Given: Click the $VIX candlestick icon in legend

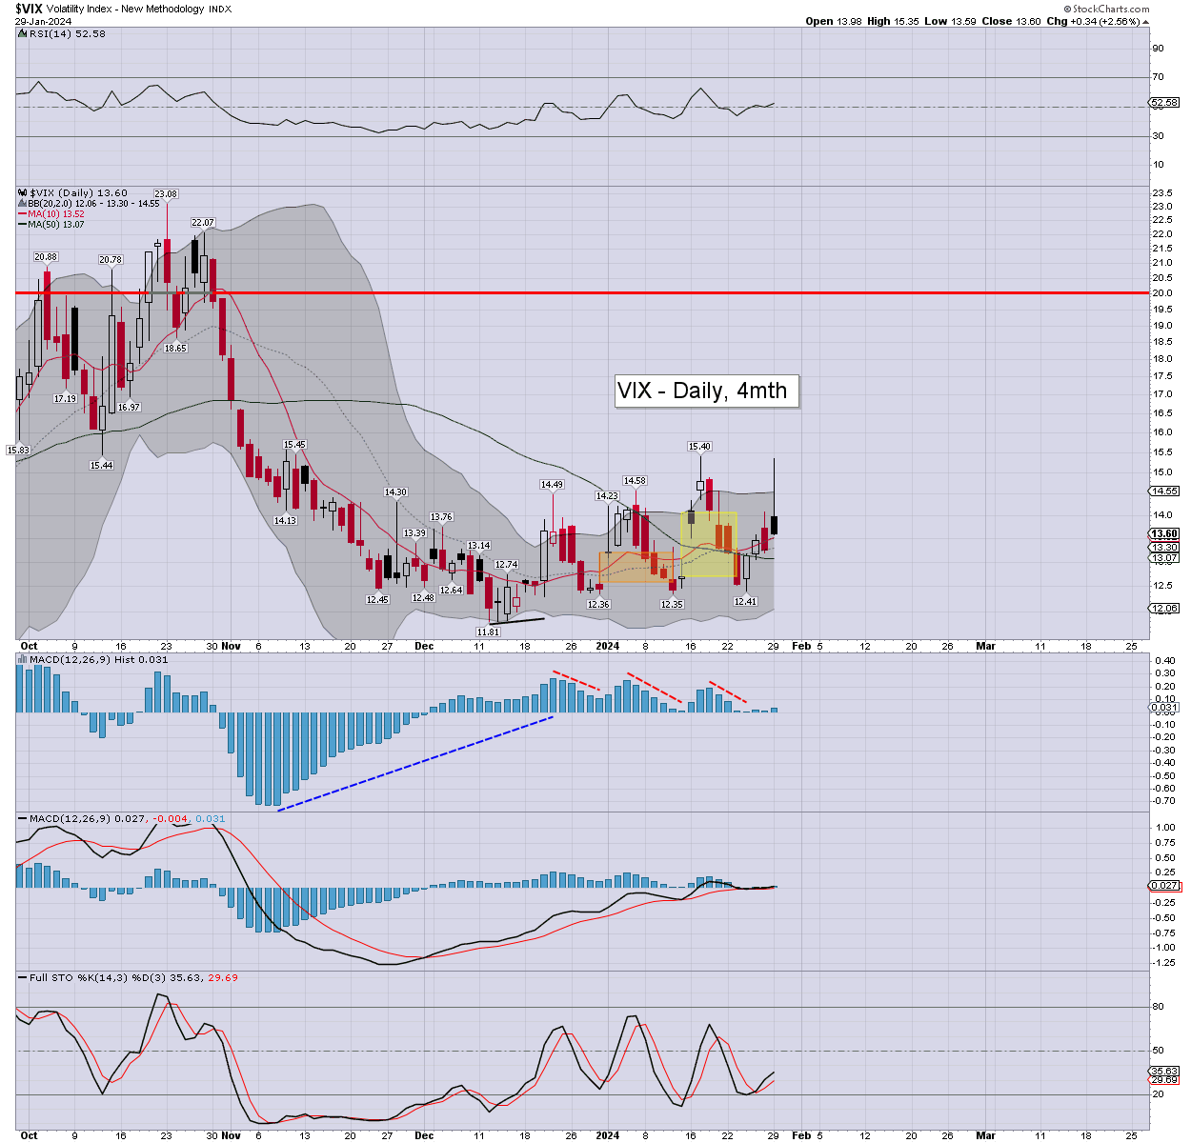Looking at the screenshot, I should click(22, 192).
